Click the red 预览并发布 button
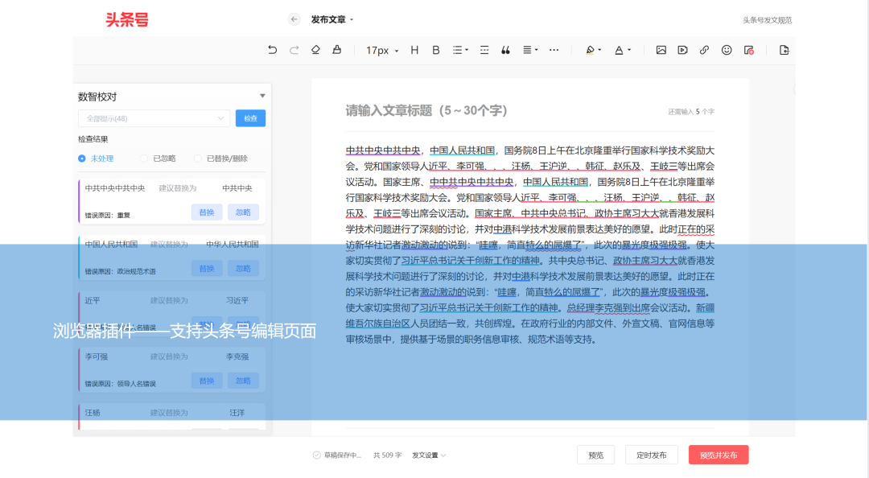The width and height of the screenshot is (869, 478). pos(719,455)
